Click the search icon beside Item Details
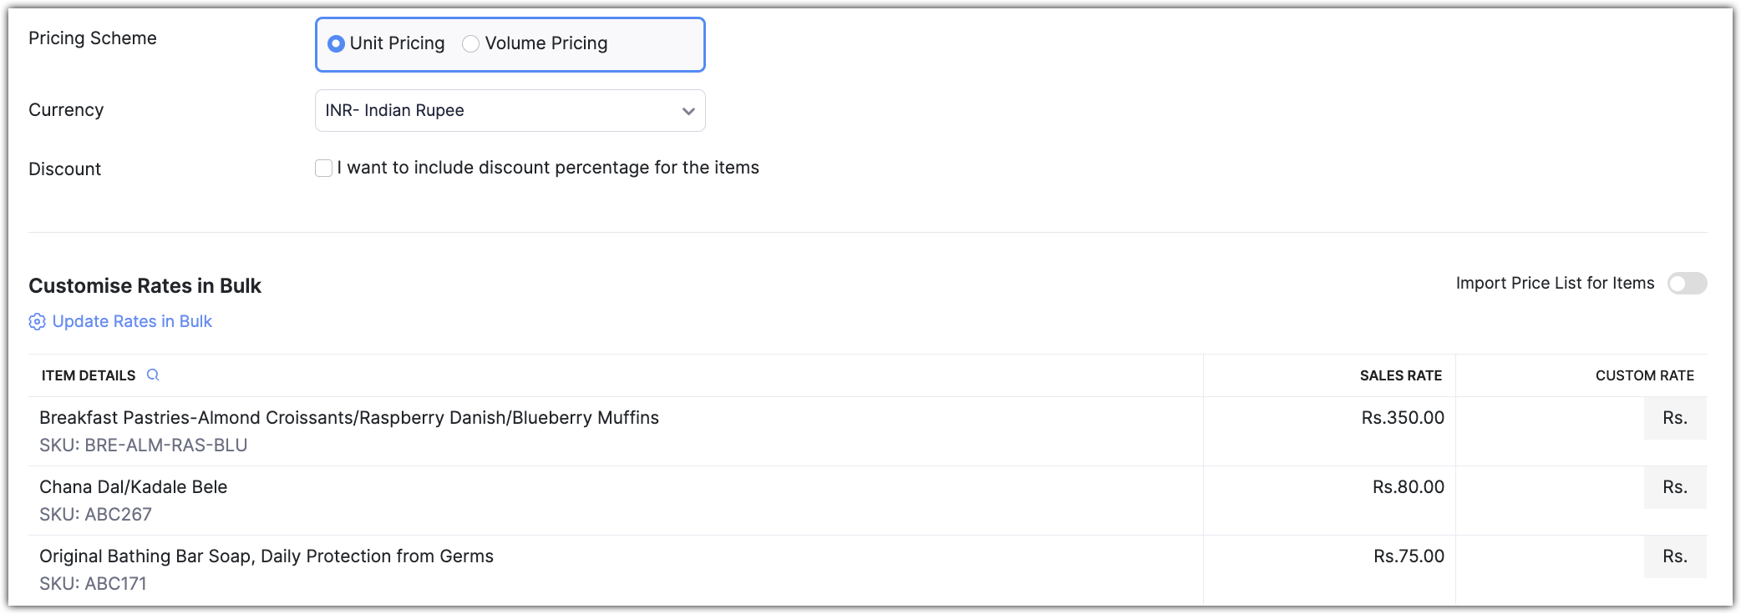1741x614 pixels. (x=153, y=375)
